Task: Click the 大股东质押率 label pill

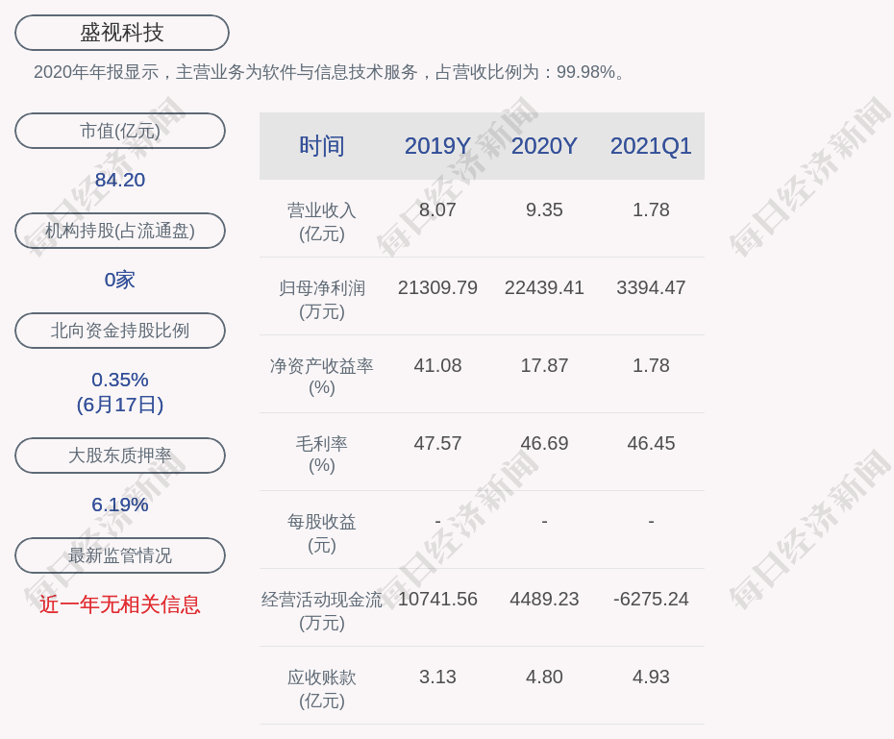Action: [x=120, y=456]
